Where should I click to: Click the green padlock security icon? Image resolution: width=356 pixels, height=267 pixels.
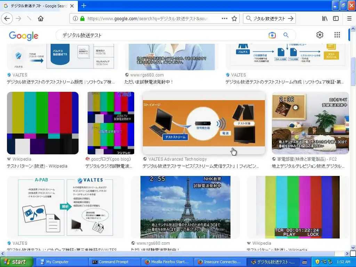(82, 19)
